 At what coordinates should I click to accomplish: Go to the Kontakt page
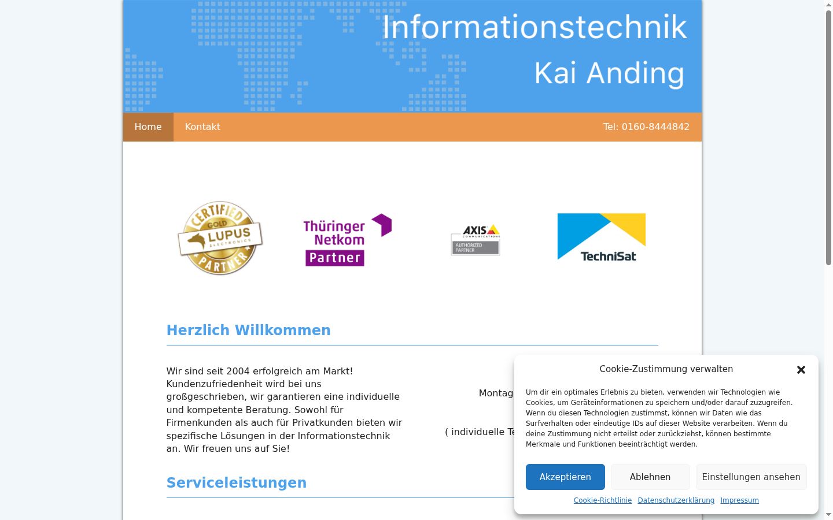tap(202, 127)
